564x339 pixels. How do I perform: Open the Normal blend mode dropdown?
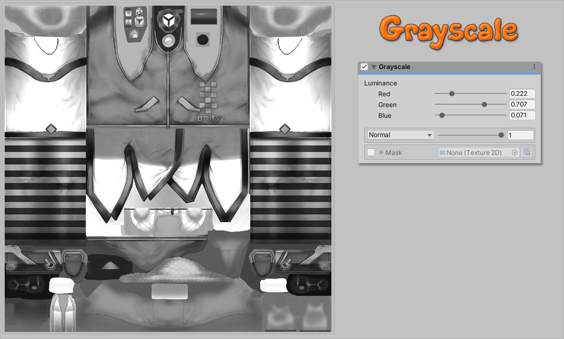point(400,135)
